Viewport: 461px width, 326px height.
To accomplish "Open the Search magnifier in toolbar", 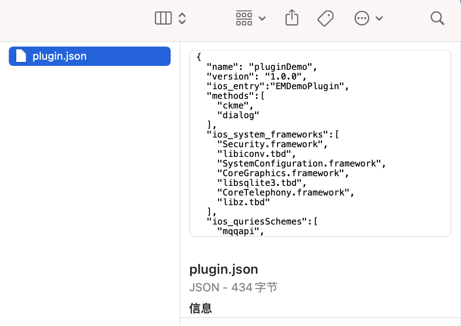I will pos(437,18).
